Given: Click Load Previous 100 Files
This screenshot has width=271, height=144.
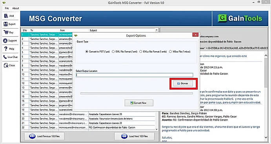Looking at the screenshot, I should (44, 136).
